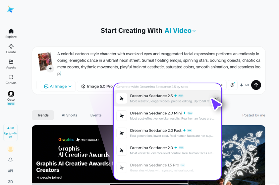Go to the Create section
The width and height of the screenshot is (279, 185).
click(x=11, y=49)
